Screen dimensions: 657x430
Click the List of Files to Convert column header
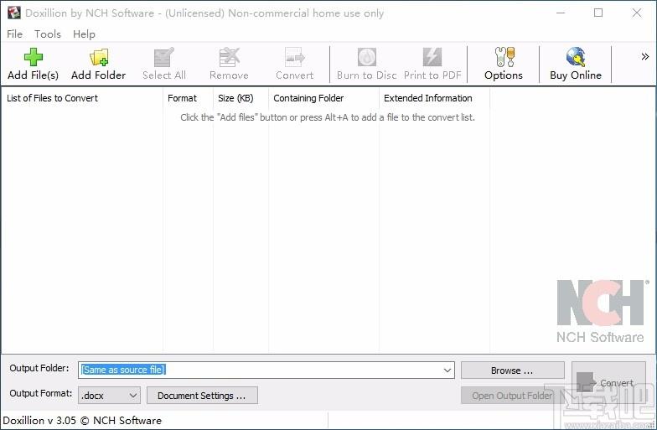click(82, 98)
